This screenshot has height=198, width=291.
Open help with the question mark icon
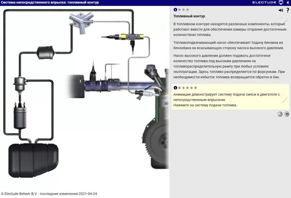click(287, 10)
